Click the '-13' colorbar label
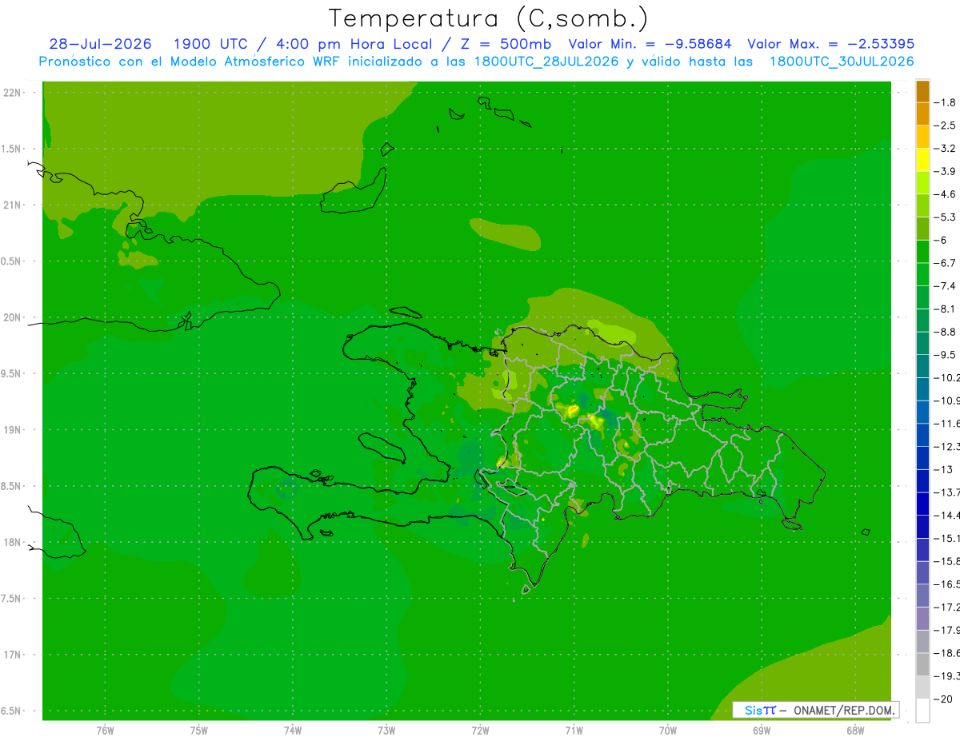The image size is (960, 741). point(943,469)
